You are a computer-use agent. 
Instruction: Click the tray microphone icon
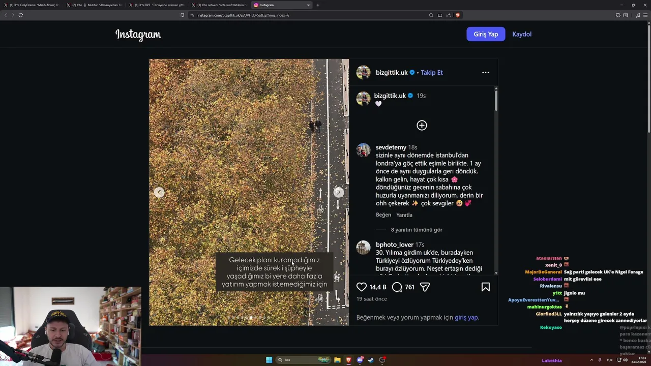point(600,360)
